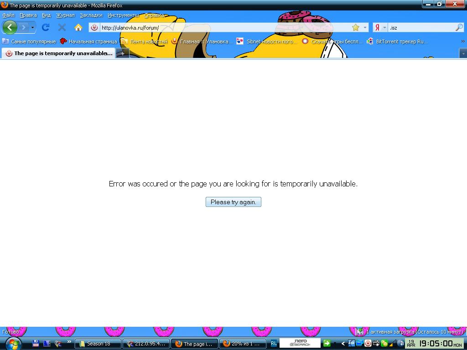Viewport: 467px width, 350px height.
Task: Start the Yandex search with the magnifier icon
Action: [x=459, y=27]
